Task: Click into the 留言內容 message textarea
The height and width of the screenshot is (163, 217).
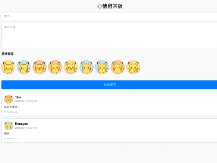Action: click(109, 35)
